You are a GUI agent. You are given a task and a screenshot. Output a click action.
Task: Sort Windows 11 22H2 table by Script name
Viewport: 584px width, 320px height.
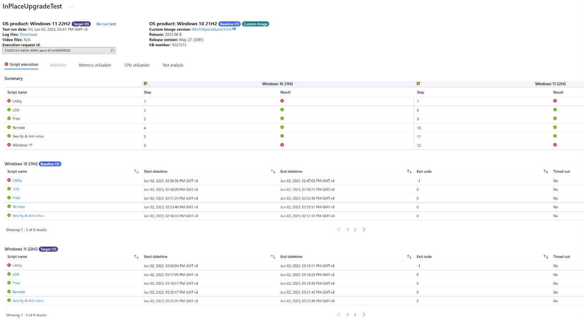[136, 257]
